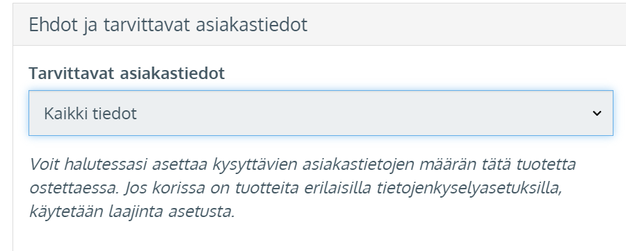Click the gray header bar of the panel
The width and height of the screenshot is (626, 251).
coord(319,24)
